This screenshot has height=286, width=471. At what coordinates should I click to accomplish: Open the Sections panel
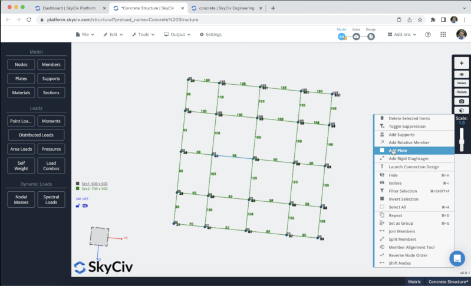pos(51,92)
